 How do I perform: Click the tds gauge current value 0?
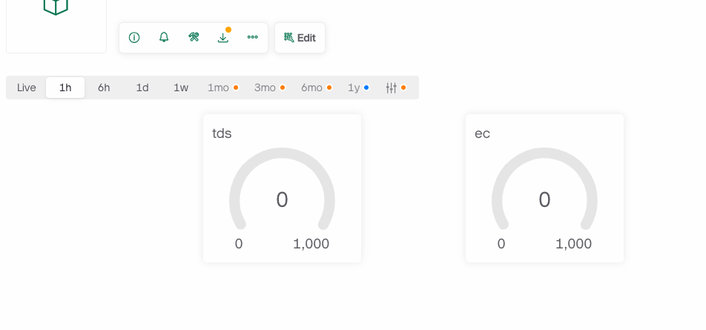tap(282, 200)
